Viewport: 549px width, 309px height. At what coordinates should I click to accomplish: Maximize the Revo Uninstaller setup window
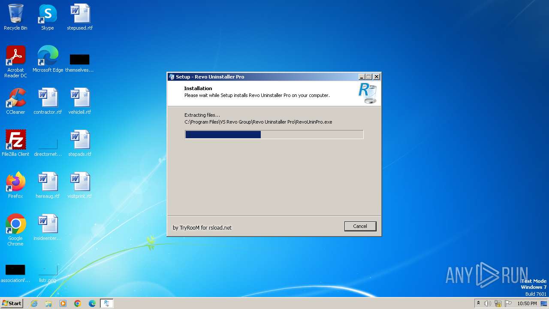(x=369, y=77)
